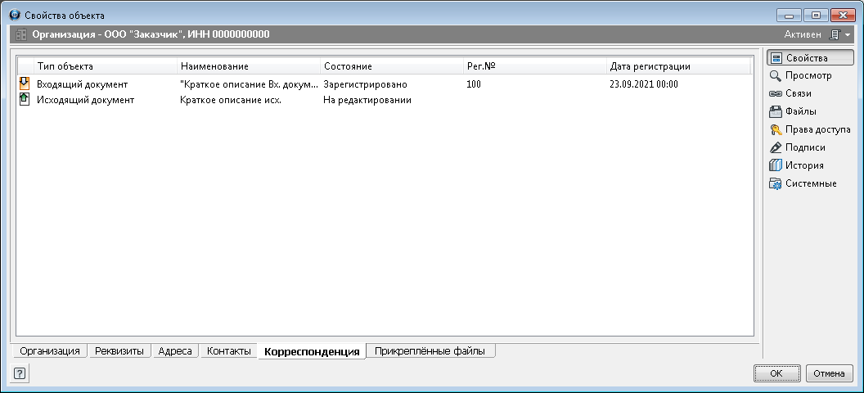The width and height of the screenshot is (864, 393).
Task: Switch to the Организация tab
Action: click(50, 351)
